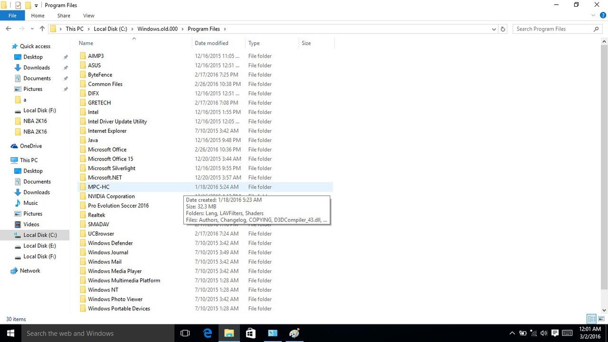
Task: Go back using the back arrow
Action: [9, 29]
